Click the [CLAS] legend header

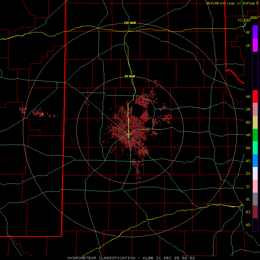point(244,20)
